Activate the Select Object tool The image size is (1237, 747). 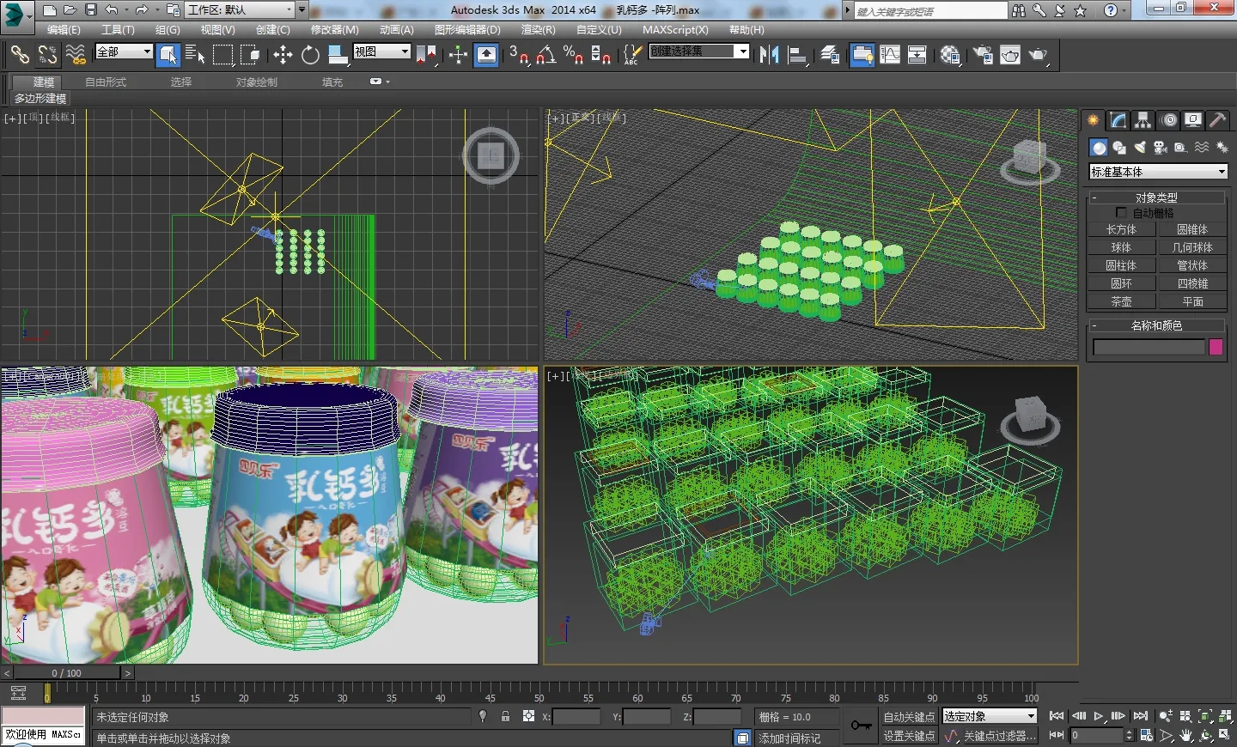[168, 55]
